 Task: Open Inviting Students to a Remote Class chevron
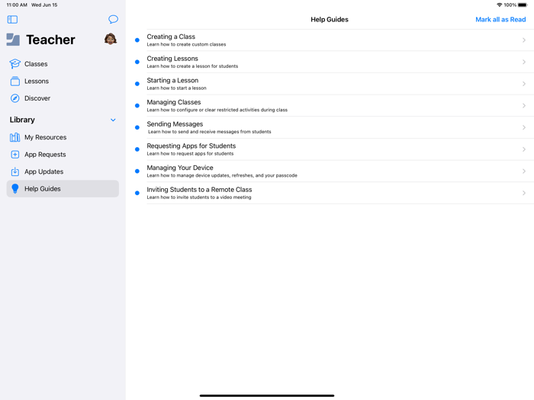[524, 193]
